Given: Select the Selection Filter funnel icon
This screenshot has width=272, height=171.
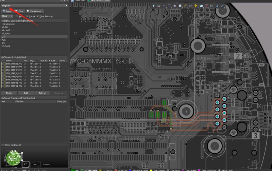Looking at the screenshot, I should click(153, 6).
